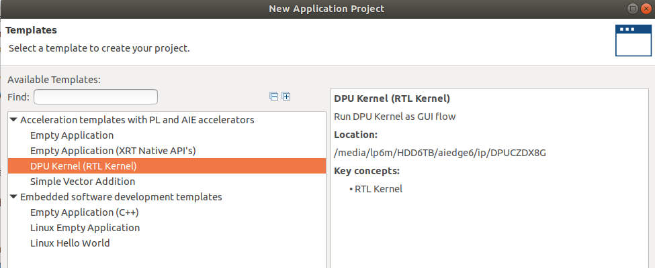Pick the Simple Vector Addition template
The width and height of the screenshot is (655, 268).
[x=83, y=182]
